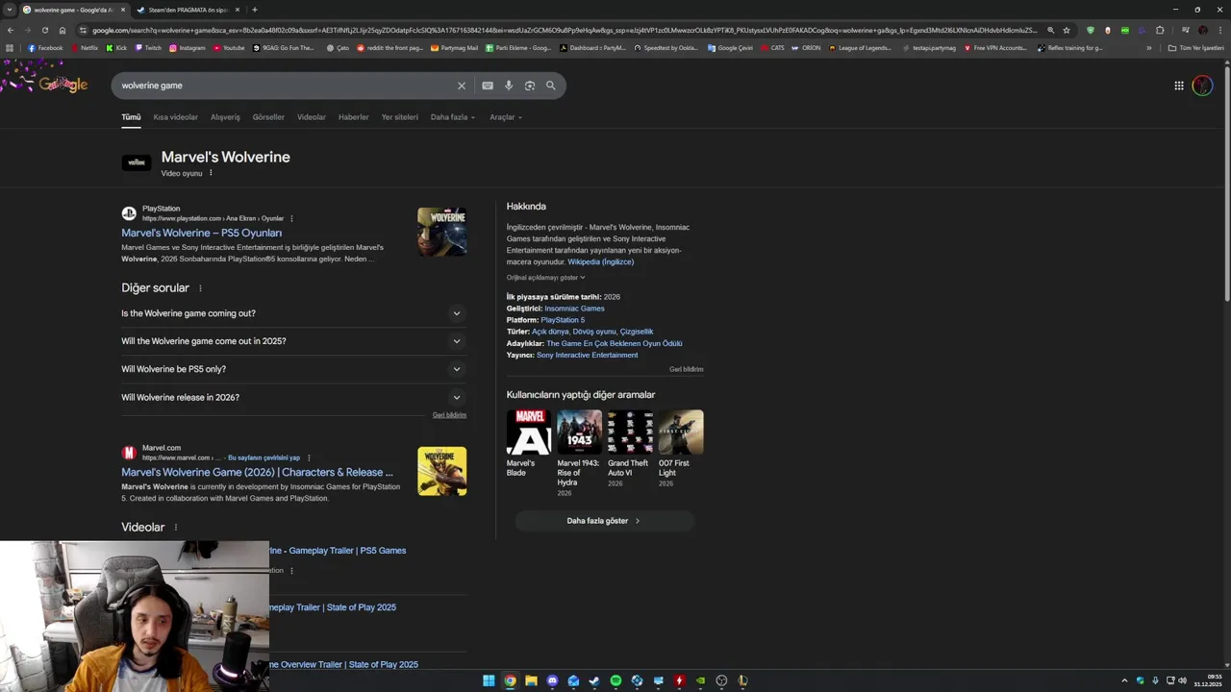Open the Marvel's Blade related search card
This screenshot has height=692, width=1231.
pyautogui.click(x=529, y=443)
